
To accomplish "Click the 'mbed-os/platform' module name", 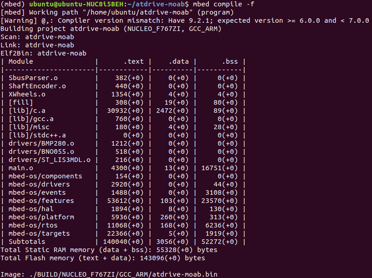I will 41,217.
